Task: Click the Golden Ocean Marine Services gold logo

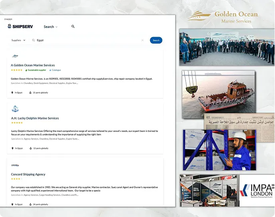Action: click(x=223, y=17)
